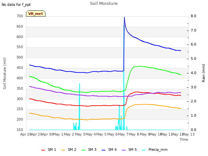Viewport: 208px width, 156px height.
Task: Click the green SM 3 legend swatch
Action: click(84, 150)
